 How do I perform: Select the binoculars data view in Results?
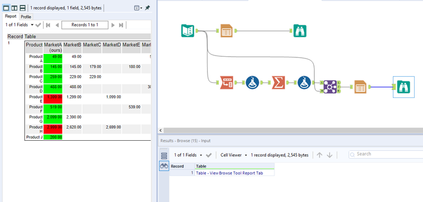pos(164,166)
